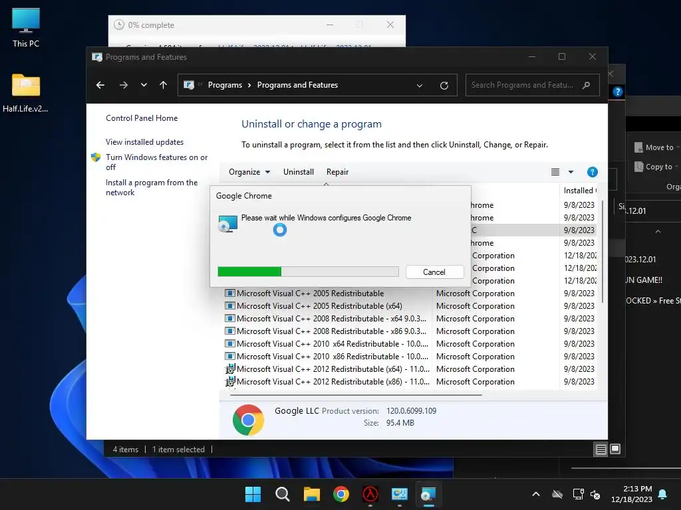
Task: Open recent locations dropdown chevron
Action: (x=144, y=85)
